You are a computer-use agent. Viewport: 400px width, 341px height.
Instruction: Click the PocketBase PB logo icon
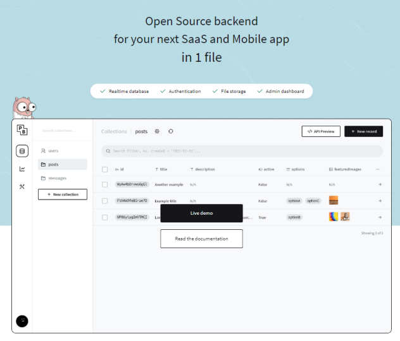pyautogui.click(x=22, y=131)
